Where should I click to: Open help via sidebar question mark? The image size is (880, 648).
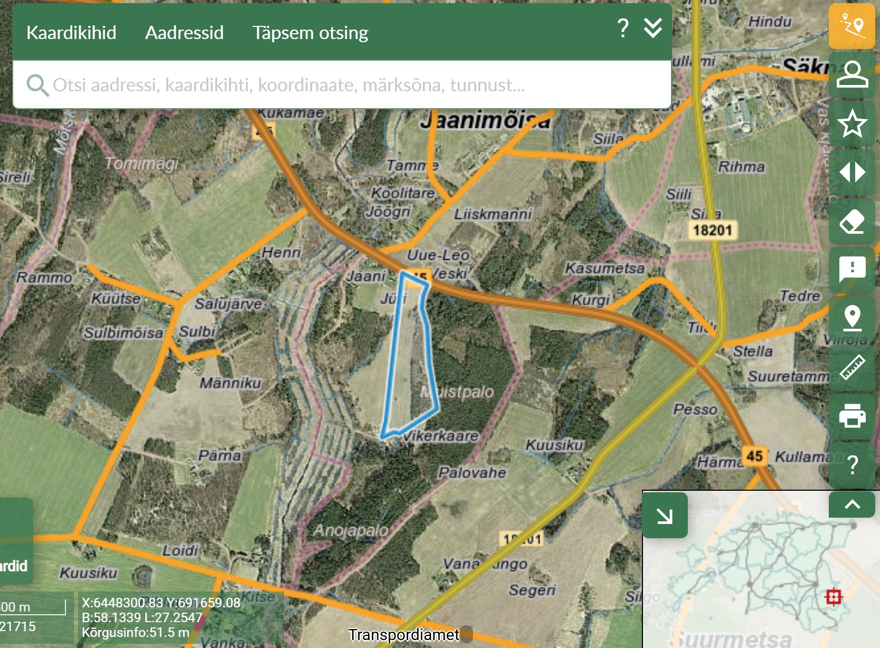(x=852, y=465)
